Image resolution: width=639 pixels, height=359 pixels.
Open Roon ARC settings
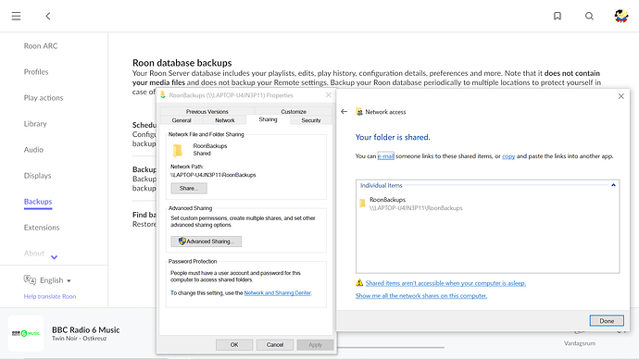click(41, 46)
